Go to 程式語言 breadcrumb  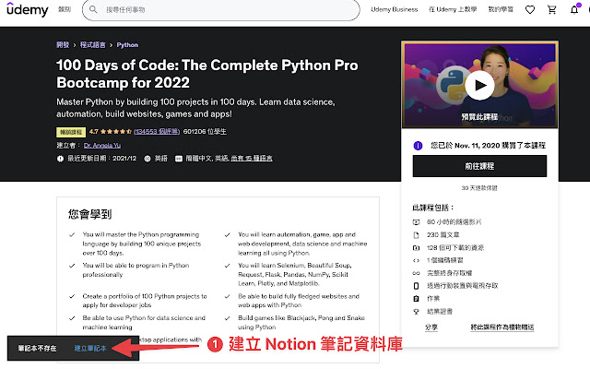pos(93,45)
